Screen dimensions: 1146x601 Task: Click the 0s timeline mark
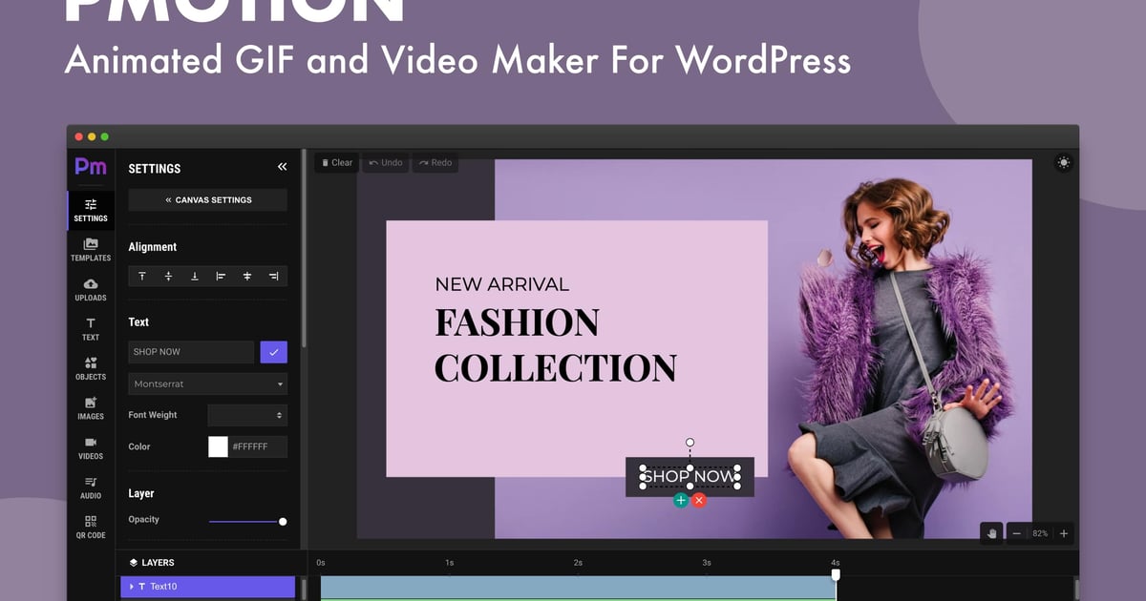(x=321, y=563)
